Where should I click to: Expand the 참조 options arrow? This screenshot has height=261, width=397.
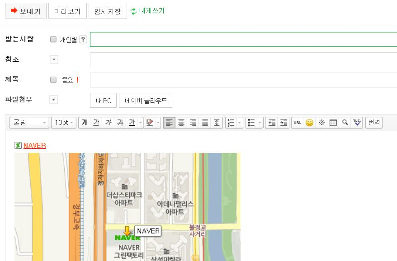[x=54, y=60]
